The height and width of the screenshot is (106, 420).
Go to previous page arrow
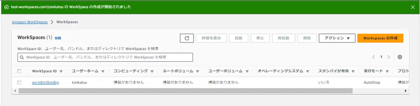pos(373,57)
